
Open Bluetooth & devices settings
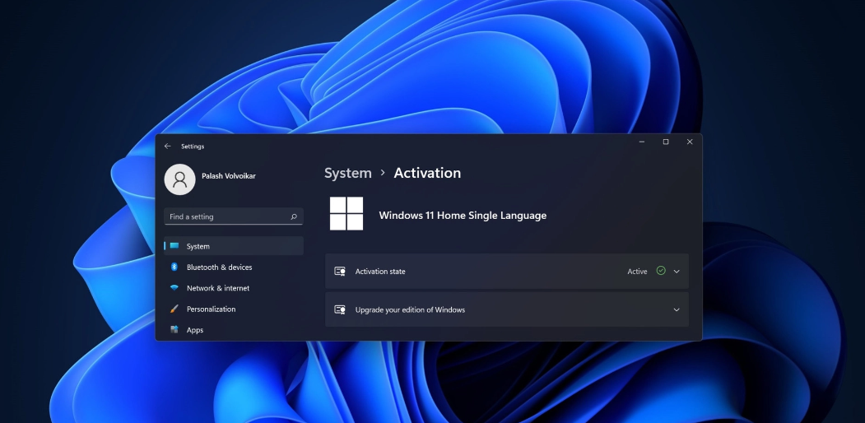coord(234,267)
